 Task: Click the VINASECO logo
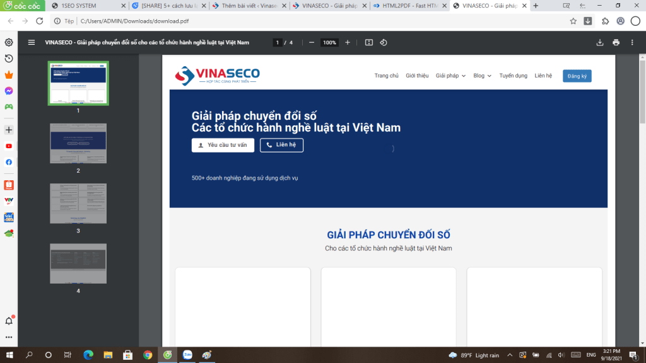pyautogui.click(x=217, y=76)
